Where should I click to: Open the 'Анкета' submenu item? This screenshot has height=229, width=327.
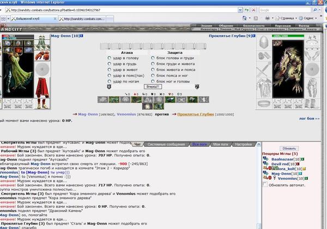click(311, 29)
